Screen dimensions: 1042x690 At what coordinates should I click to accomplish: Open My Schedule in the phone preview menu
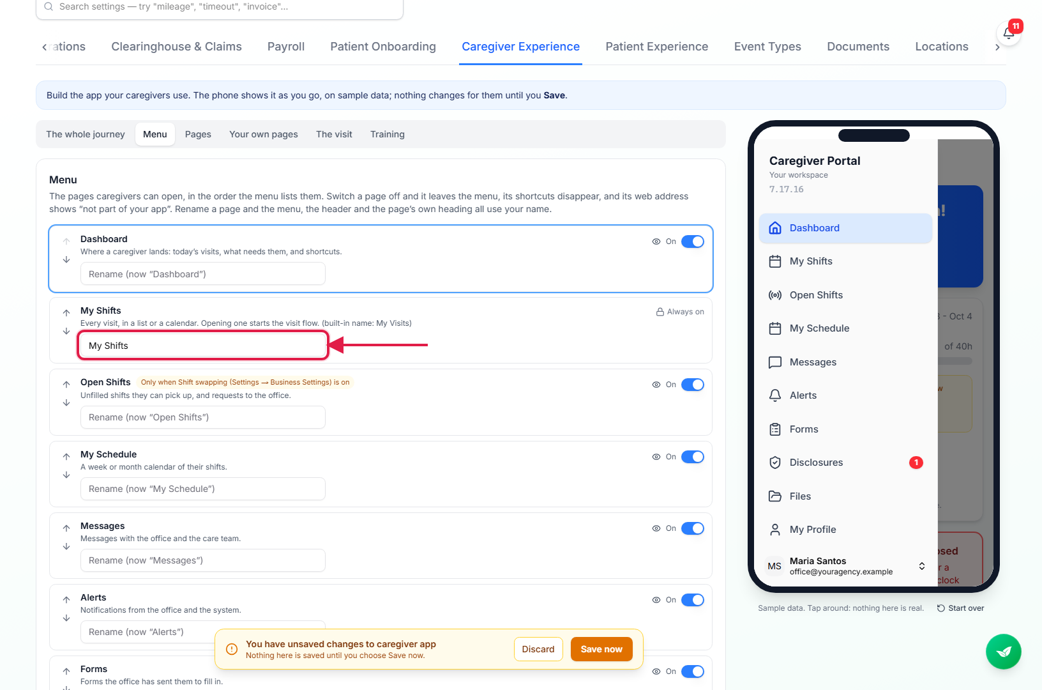pyautogui.click(x=845, y=328)
